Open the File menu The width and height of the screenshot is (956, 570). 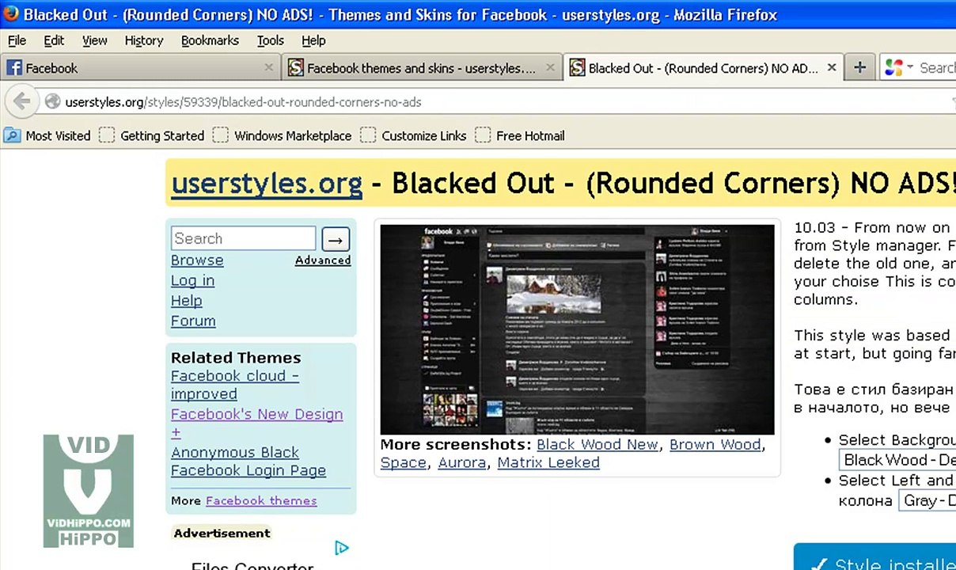(x=17, y=40)
